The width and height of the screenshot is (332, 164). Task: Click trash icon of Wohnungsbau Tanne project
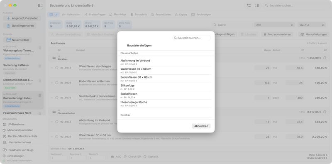point(40,48)
